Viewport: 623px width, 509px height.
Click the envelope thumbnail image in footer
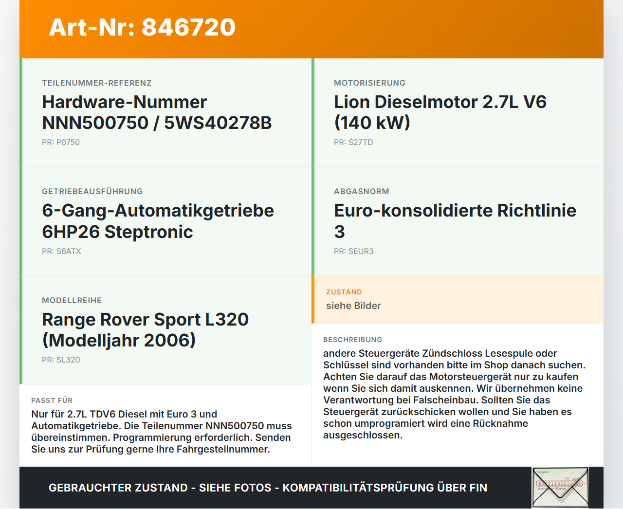560,488
